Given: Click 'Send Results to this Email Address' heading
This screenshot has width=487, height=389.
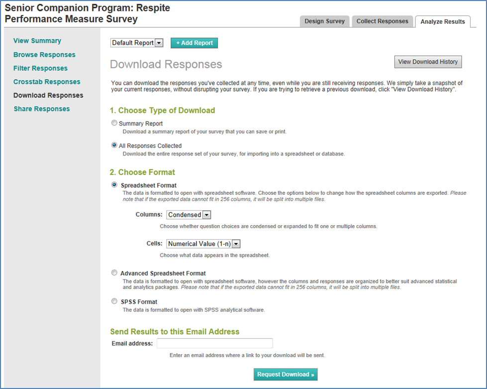Looking at the screenshot, I should pos(175,332).
